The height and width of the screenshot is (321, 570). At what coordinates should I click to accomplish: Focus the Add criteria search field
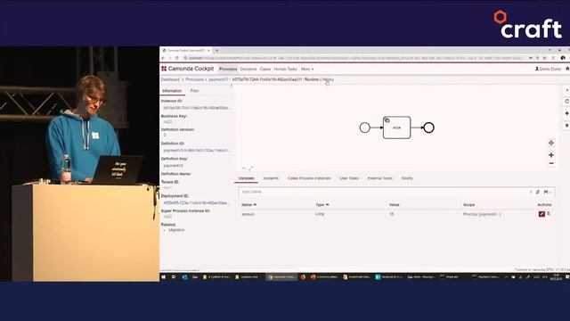click(382, 192)
